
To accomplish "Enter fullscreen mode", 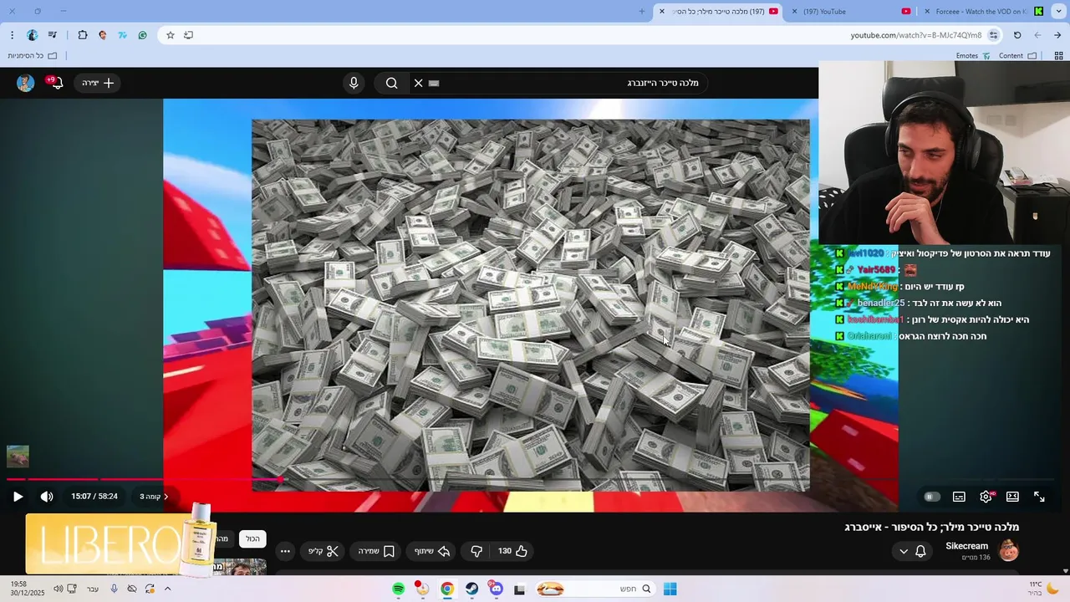I will pyautogui.click(x=1039, y=497).
